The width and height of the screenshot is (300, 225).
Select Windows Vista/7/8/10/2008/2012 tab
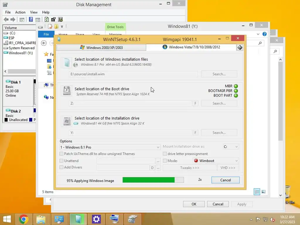pyautogui.click(x=191, y=47)
